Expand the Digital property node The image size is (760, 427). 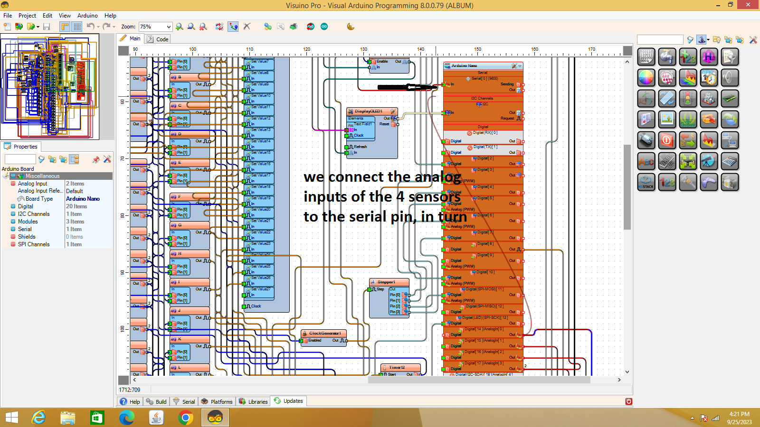point(13,206)
